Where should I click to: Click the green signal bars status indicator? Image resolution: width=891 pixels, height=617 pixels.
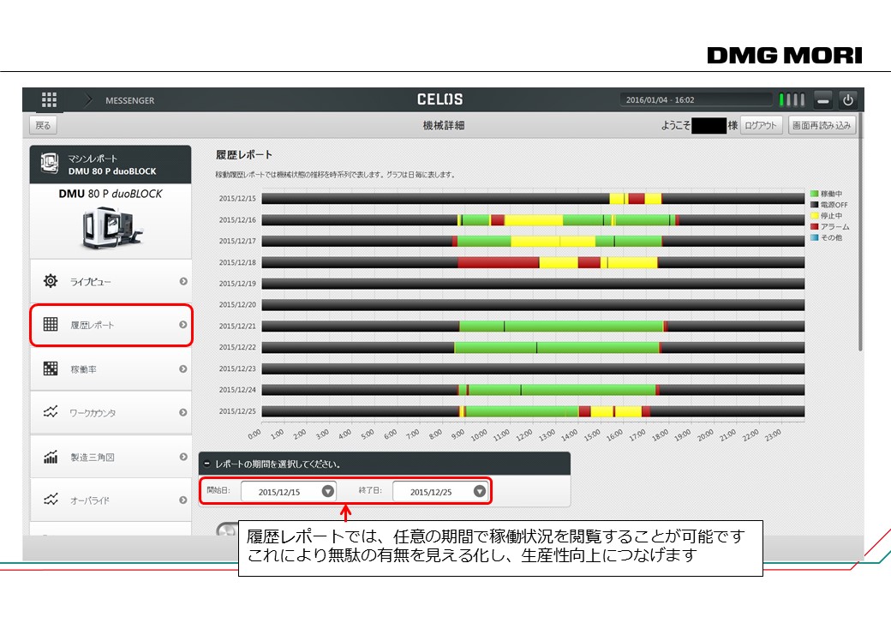click(x=792, y=100)
